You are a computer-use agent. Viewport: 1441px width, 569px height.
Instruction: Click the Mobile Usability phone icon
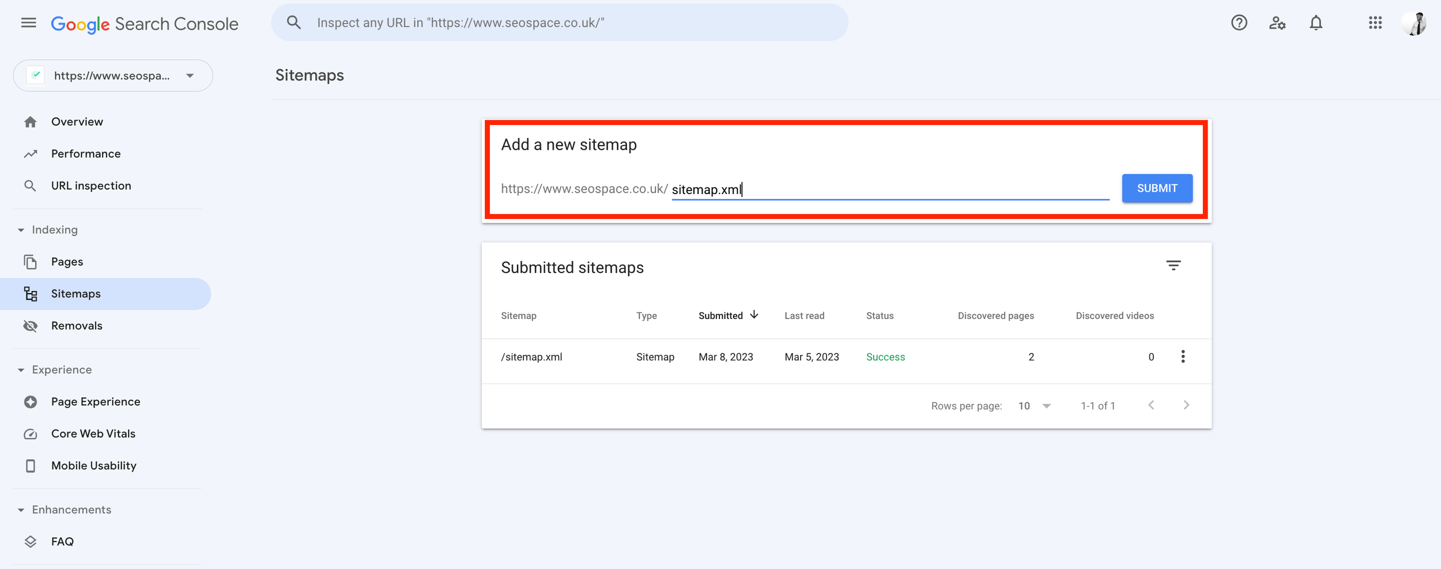pos(31,466)
